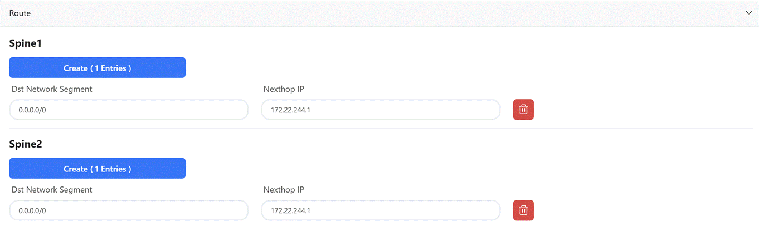Click Dst Network Segment label under Spine1
Viewport: 759px width, 226px height.
coord(52,89)
